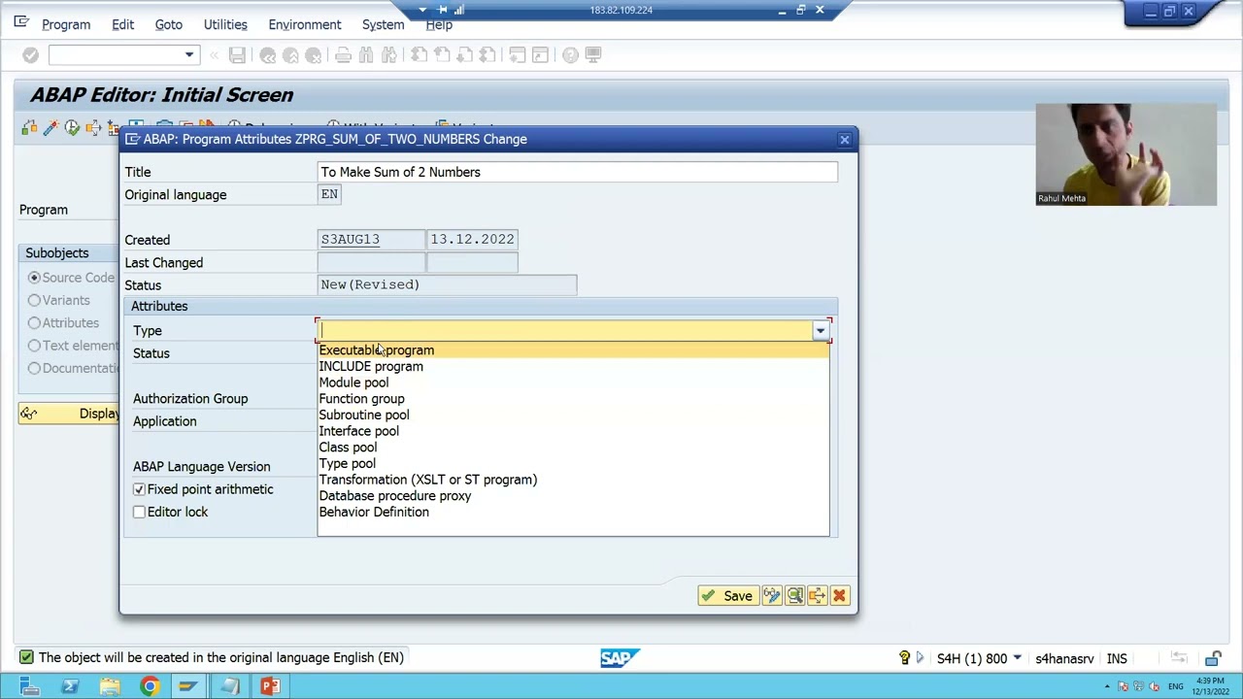
Task: Click the First Page icon in toolbar
Action: click(419, 55)
